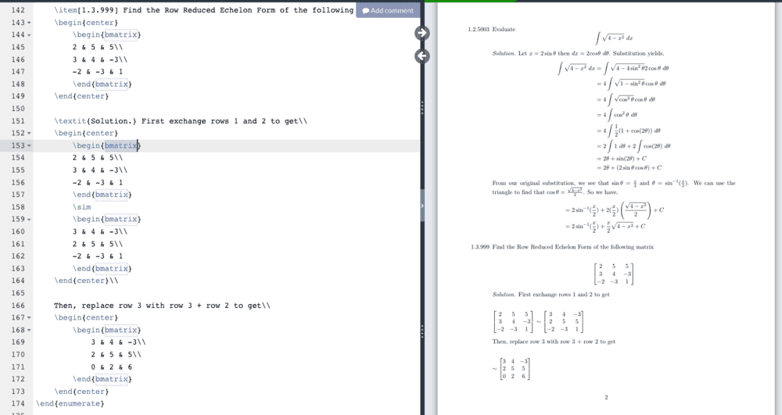Screen dimensions: 782x415
Task: Click line 147 '-2 & -3 & 1'
Action: coord(97,72)
